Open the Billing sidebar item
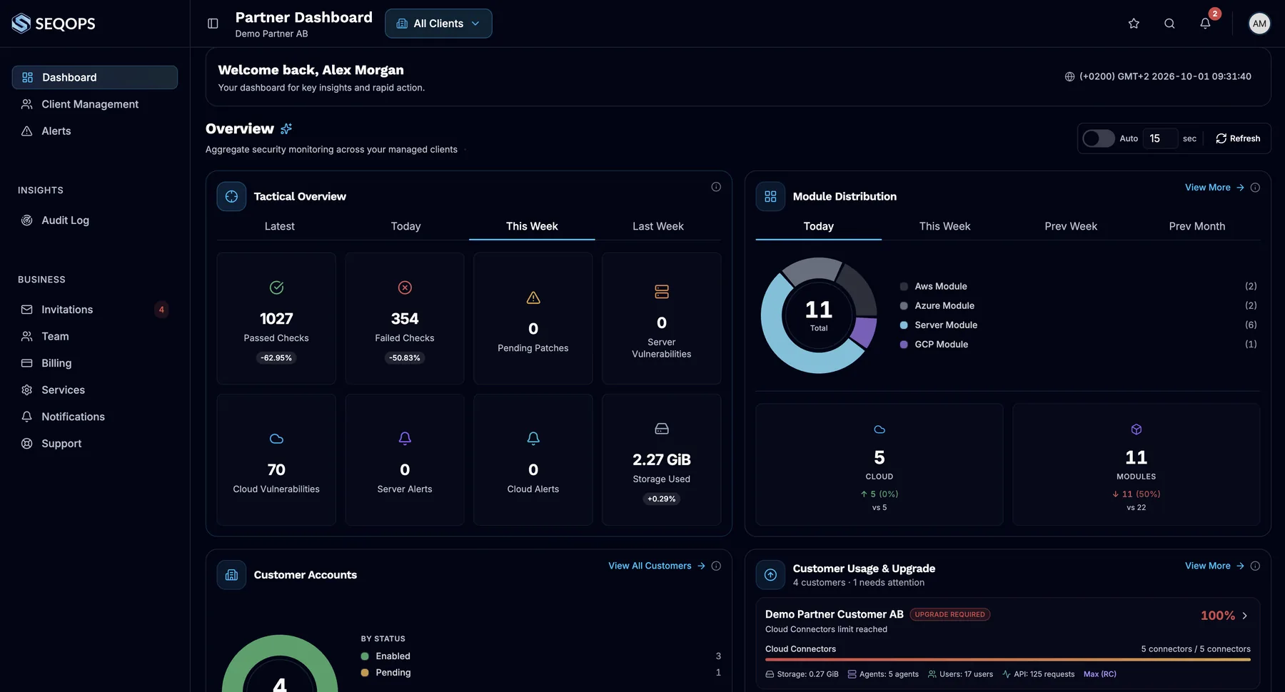Screen dimensions: 1285x692 click(x=95, y=363)
